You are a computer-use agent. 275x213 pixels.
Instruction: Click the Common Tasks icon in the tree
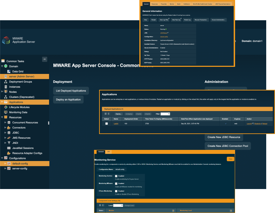pos(3,61)
